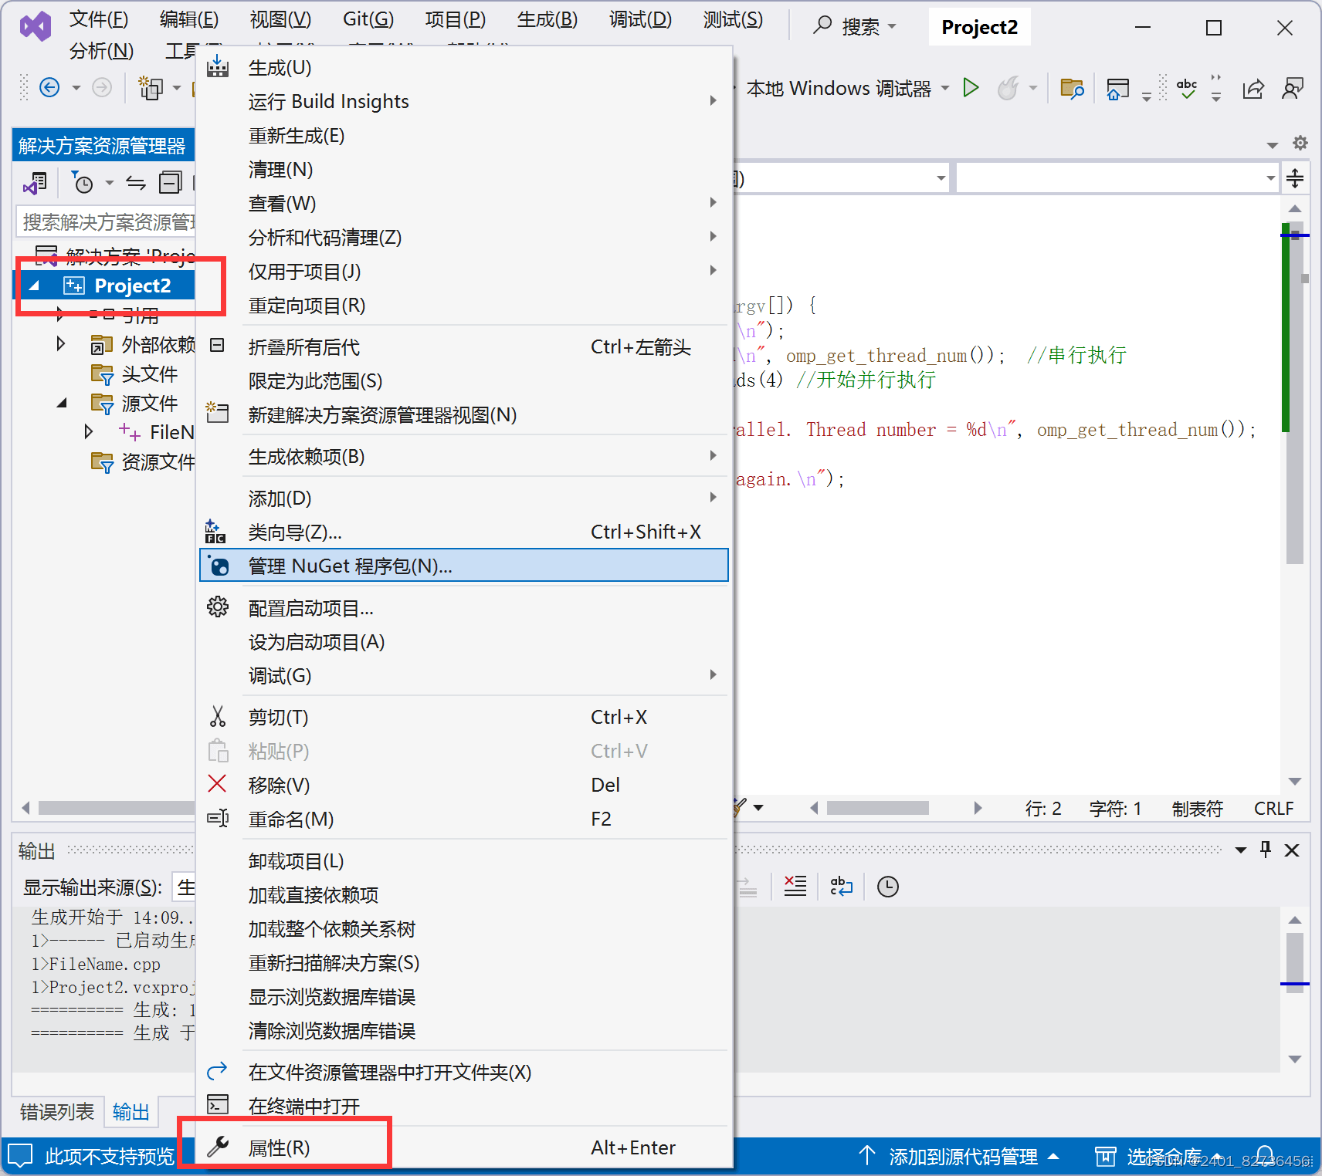Click the editor vertical scrollbar thumb
Image resolution: width=1322 pixels, height=1176 pixels.
[x=1295, y=394]
